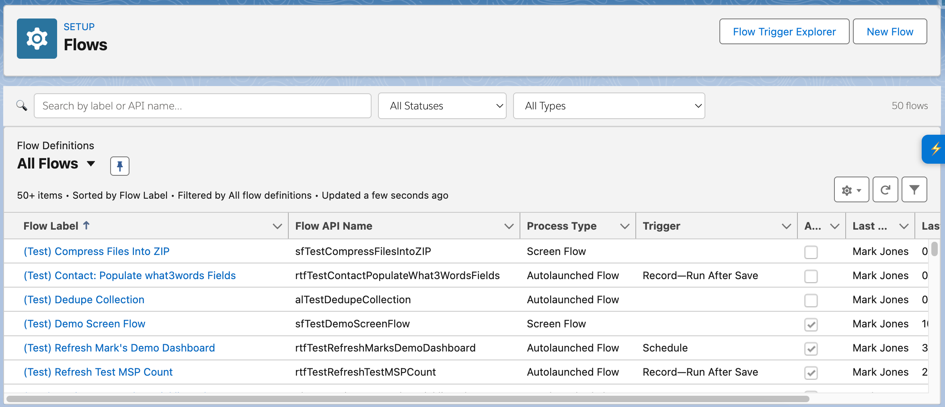Open the All Statuses dropdown
Image resolution: width=945 pixels, height=407 pixels.
[x=442, y=106]
